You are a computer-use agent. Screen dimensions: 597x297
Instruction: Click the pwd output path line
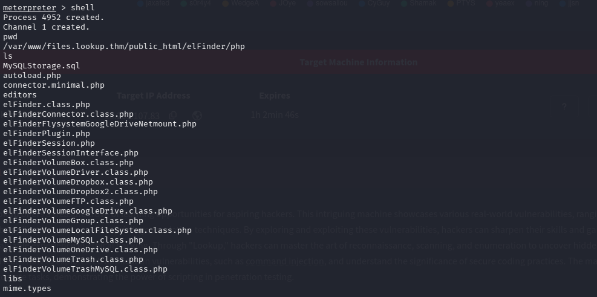[124, 47]
